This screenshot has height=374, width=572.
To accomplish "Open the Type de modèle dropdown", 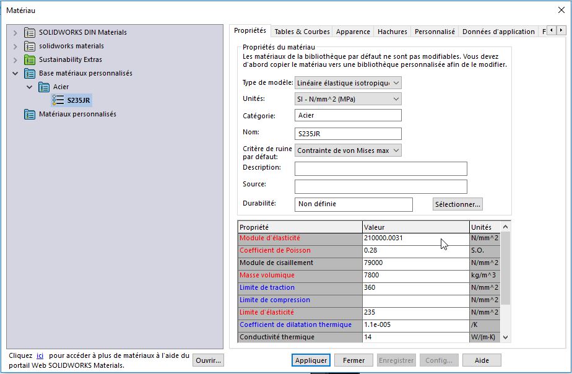I will click(348, 83).
